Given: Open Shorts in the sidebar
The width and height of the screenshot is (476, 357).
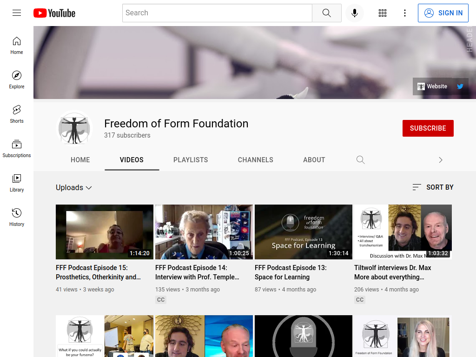Looking at the screenshot, I should 17,114.
